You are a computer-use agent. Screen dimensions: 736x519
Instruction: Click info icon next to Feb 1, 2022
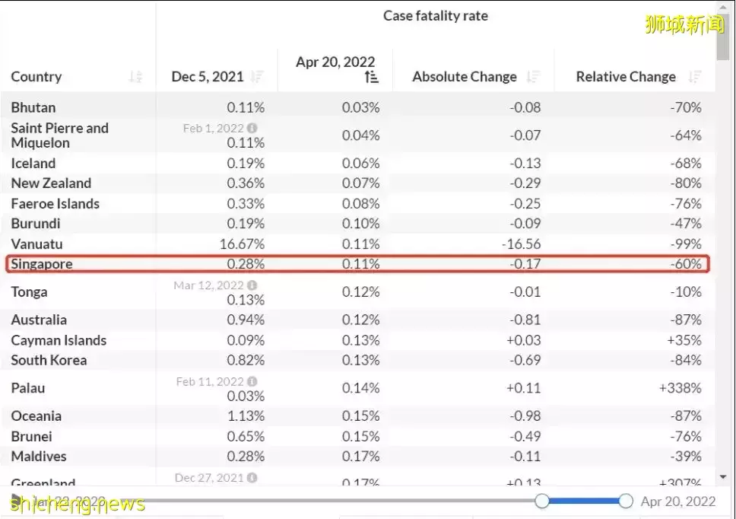(x=252, y=129)
